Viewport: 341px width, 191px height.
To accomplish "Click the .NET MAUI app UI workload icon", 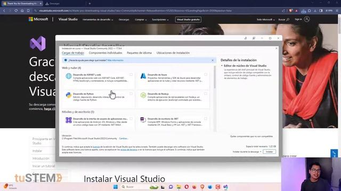I will click(x=69, y=120).
